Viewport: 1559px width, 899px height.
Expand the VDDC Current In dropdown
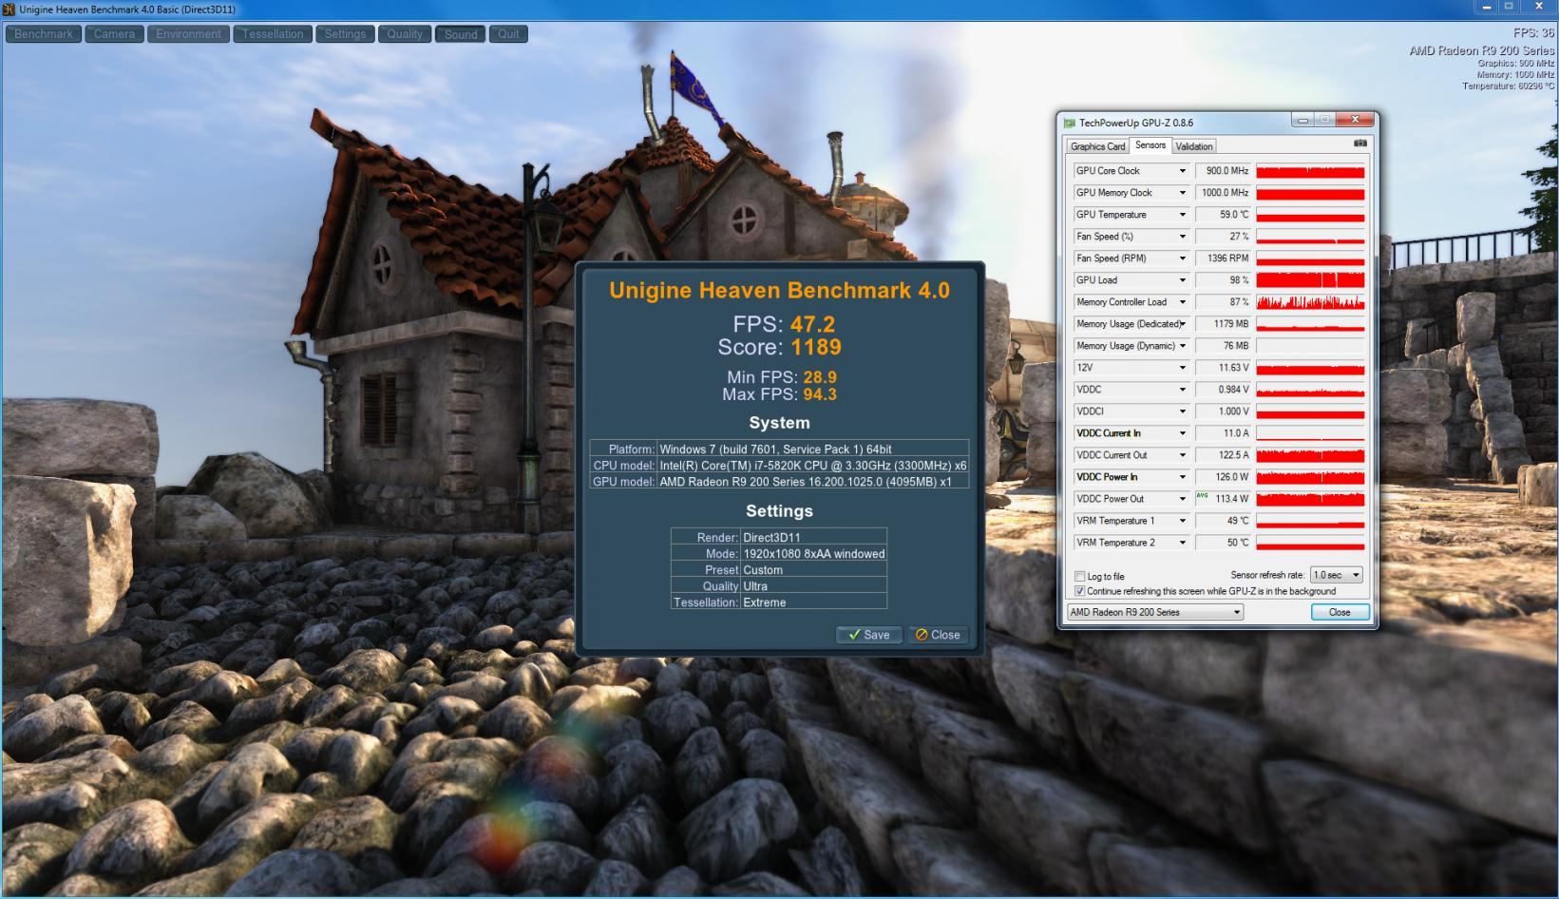coord(1183,433)
